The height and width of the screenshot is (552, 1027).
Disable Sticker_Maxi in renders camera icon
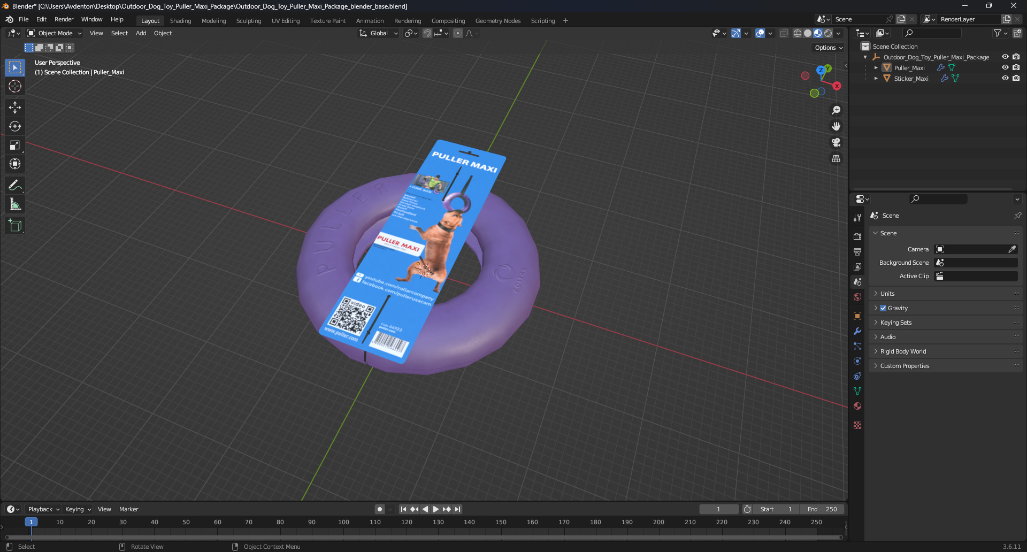tap(1016, 78)
